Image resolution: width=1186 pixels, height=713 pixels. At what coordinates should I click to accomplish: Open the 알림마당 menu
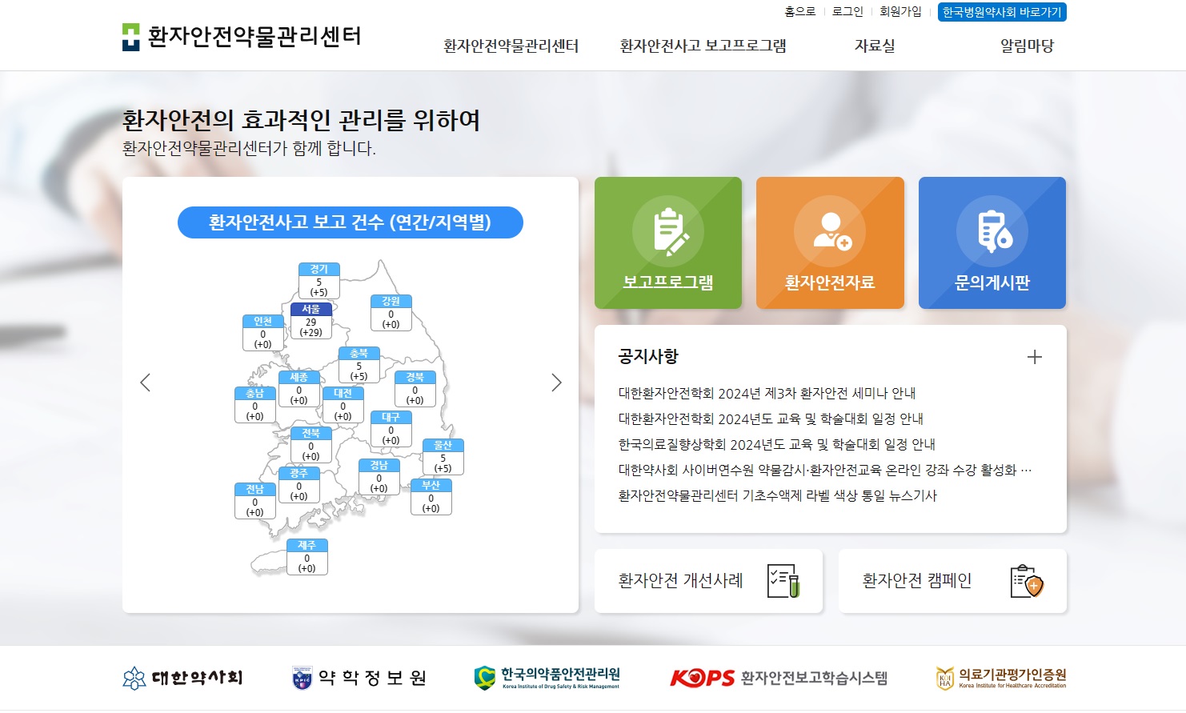(1027, 46)
